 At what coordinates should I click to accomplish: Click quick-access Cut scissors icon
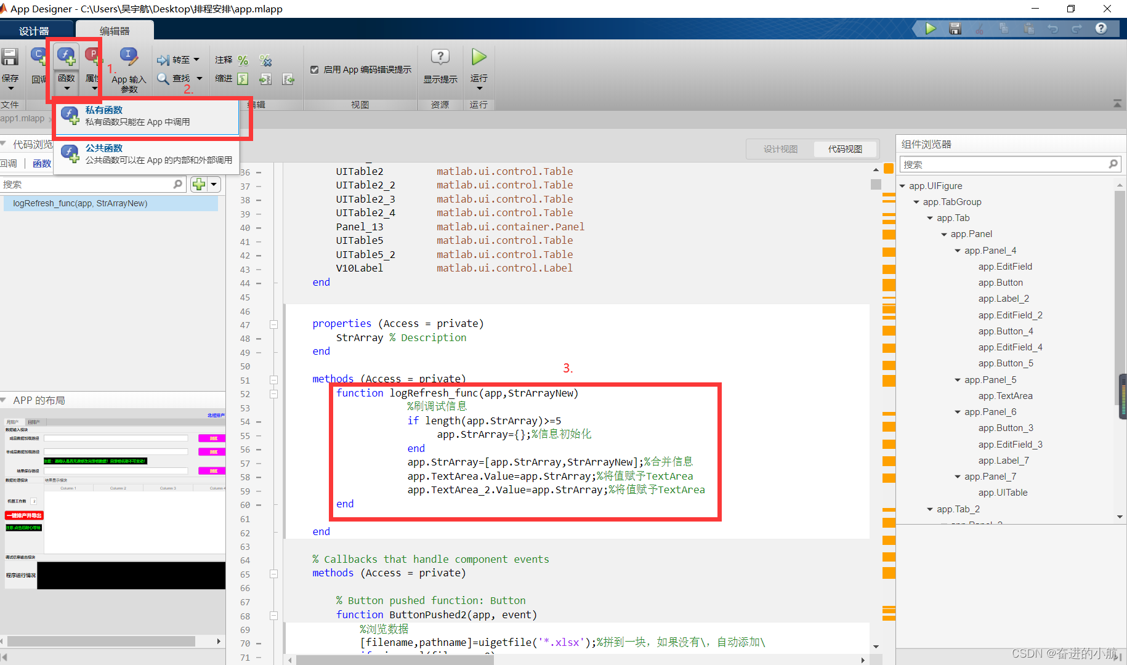click(x=979, y=28)
